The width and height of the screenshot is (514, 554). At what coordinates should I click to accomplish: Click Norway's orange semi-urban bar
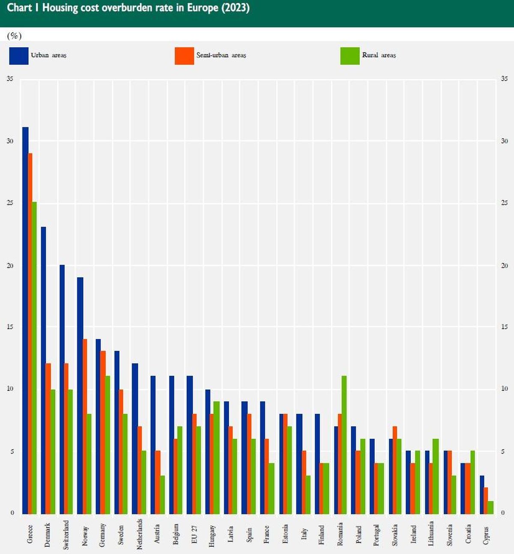point(85,426)
